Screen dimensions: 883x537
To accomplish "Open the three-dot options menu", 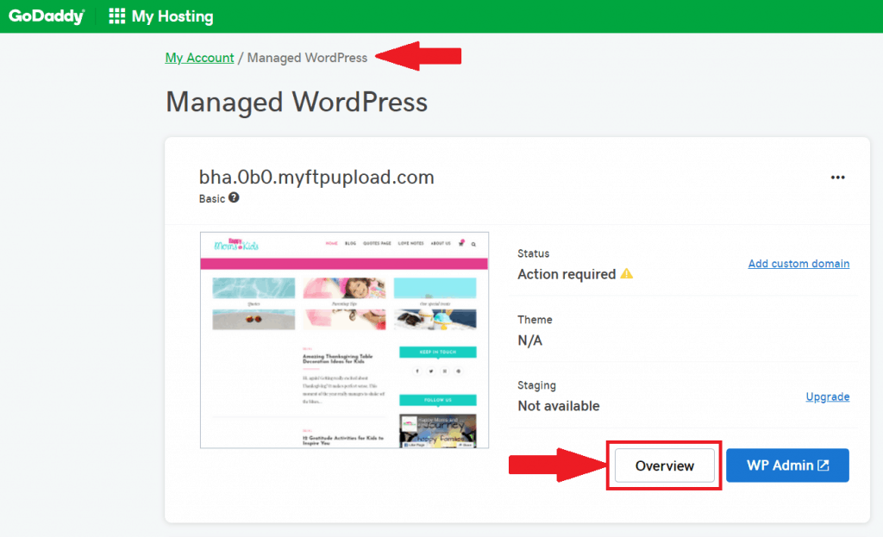I will [x=837, y=177].
